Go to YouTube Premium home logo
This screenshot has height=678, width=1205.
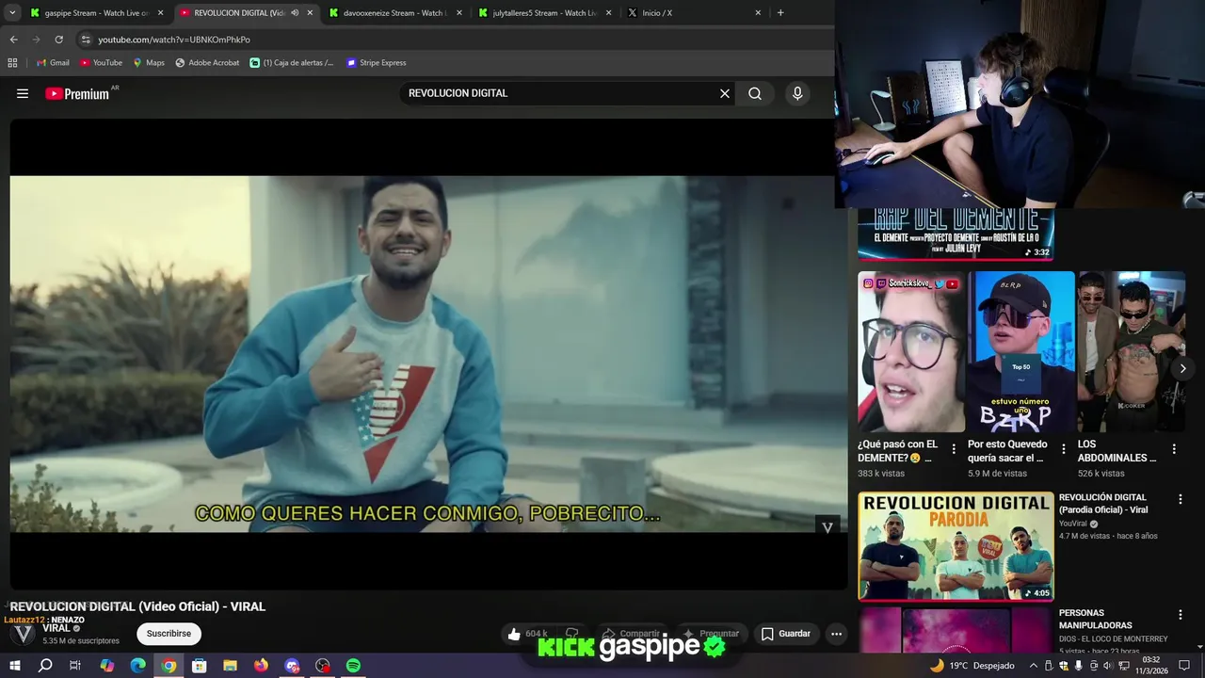(x=77, y=93)
